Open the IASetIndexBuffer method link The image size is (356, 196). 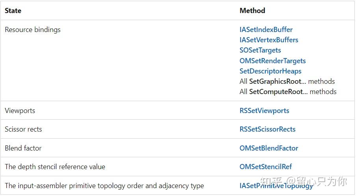click(266, 30)
